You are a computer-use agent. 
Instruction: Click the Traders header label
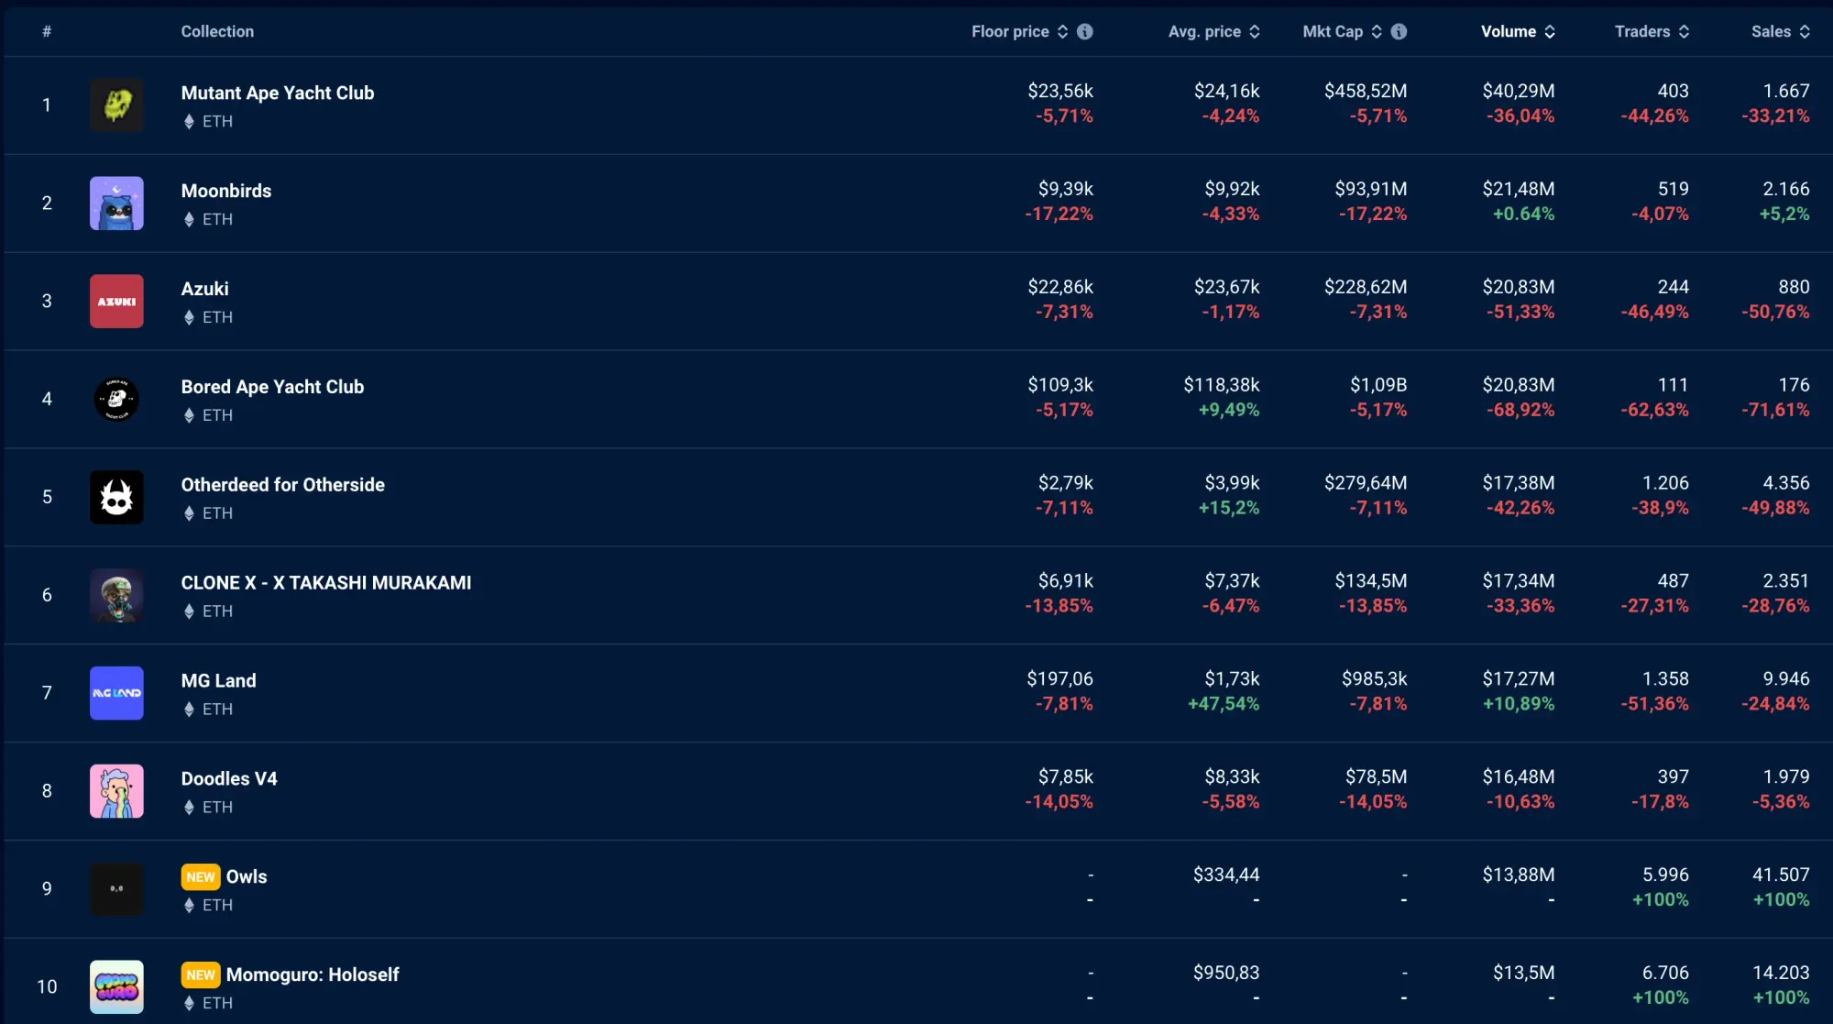[1642, 31]
